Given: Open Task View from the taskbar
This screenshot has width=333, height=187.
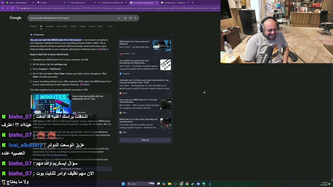Looking at the screenshot, I should [x=158, y=184].
